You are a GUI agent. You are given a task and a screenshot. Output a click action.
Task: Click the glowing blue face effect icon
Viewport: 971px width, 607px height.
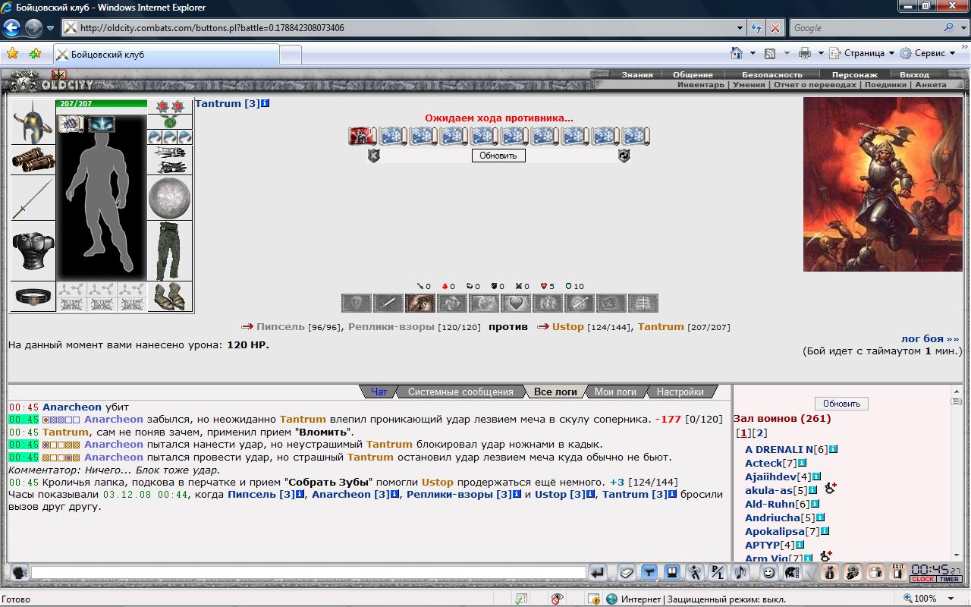(x=101, y=124)
